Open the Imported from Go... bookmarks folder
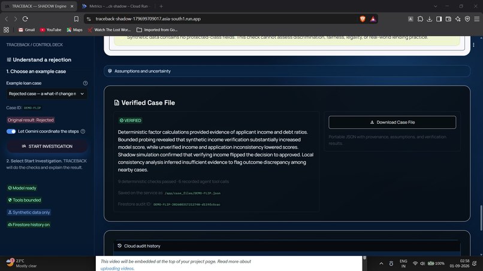 pos(157,30)
